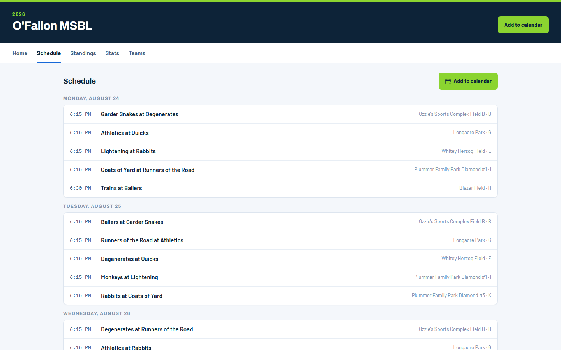Click the 2026 season label
This screenshot has height=350, width=561.
click(19, 14)
